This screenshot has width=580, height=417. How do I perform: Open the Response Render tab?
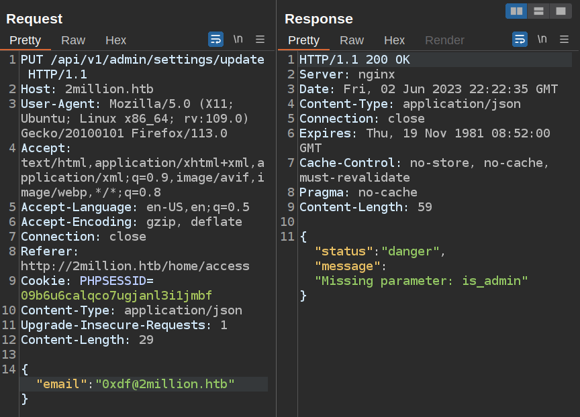tap(444, 40)
